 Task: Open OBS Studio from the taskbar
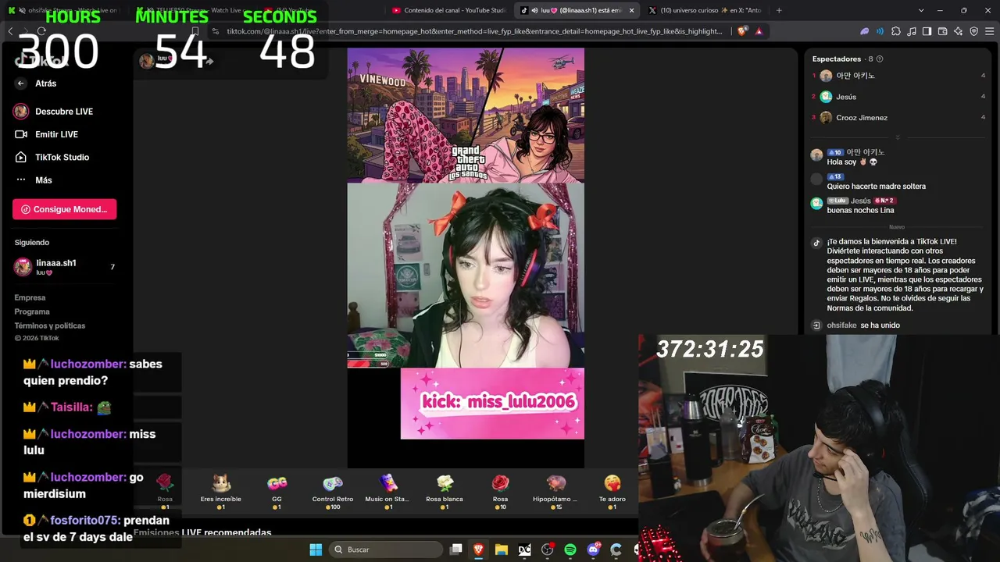point(548,550)
